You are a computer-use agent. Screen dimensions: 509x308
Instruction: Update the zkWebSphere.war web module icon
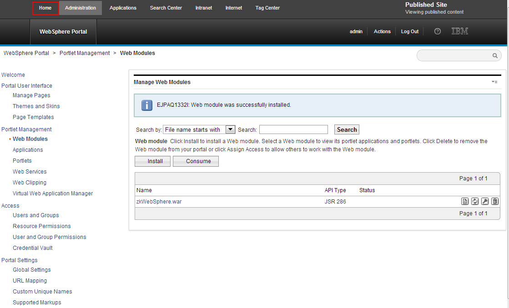[x=475, y=201]
